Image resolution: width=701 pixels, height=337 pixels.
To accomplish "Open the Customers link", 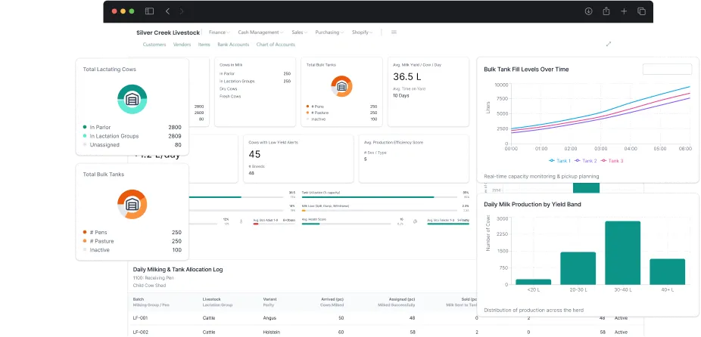I will [154, 45].
